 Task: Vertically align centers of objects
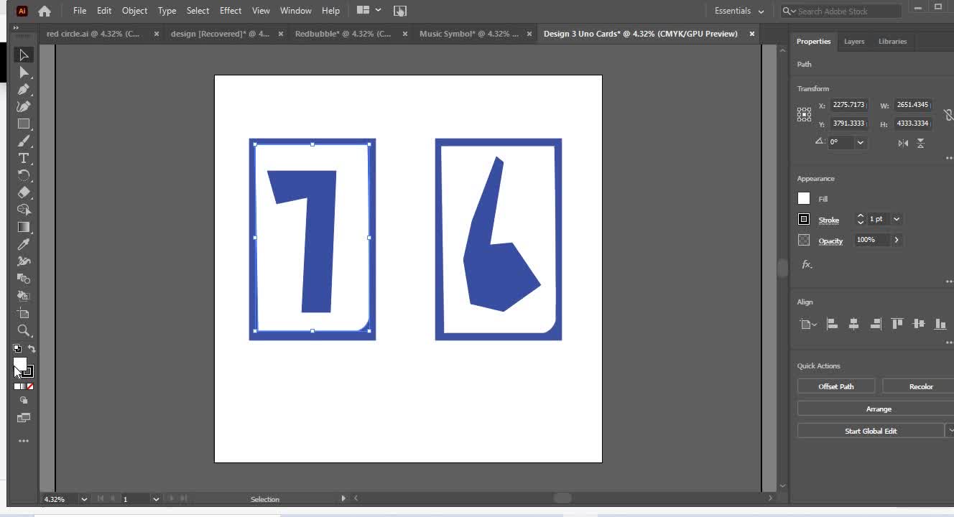click(x=918, y=324)
